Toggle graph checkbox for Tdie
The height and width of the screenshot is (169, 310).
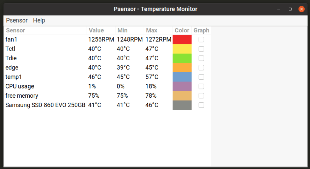click(x=201, y=58)
